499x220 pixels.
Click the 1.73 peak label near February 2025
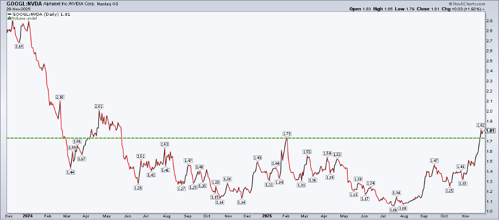(x=287, y=133)
